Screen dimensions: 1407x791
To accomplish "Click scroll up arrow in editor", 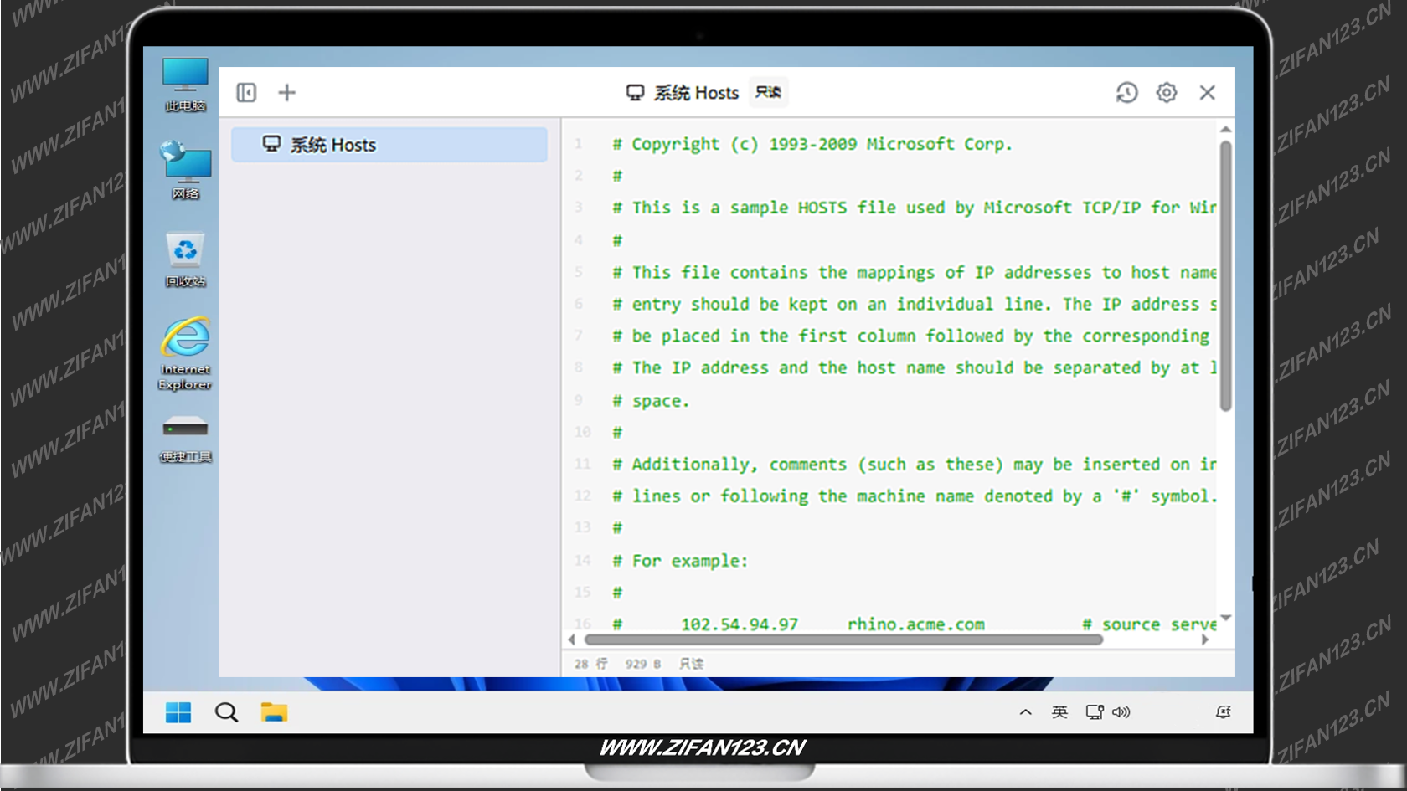I will (1225, 130).
